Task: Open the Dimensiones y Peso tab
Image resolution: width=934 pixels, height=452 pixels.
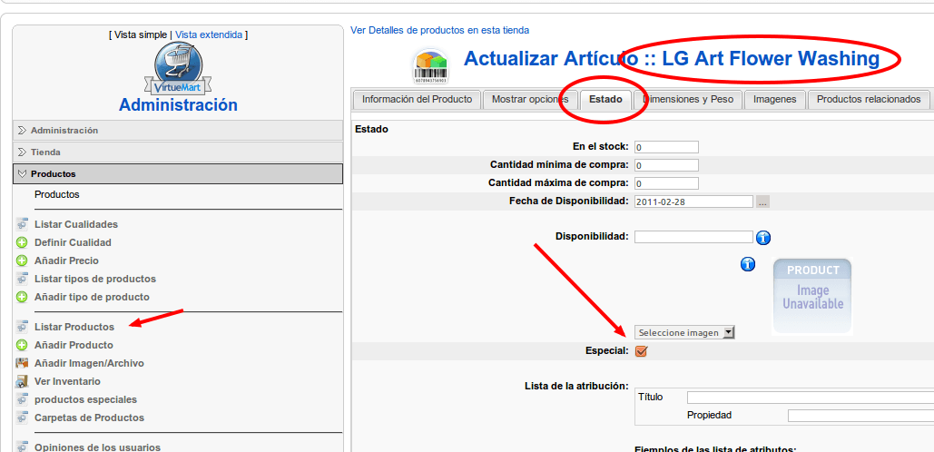Action: [688, 100]
